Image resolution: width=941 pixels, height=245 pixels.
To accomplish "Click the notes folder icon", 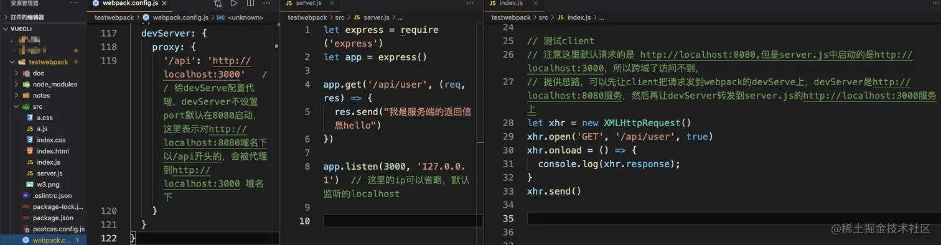I will click(26, 96).
